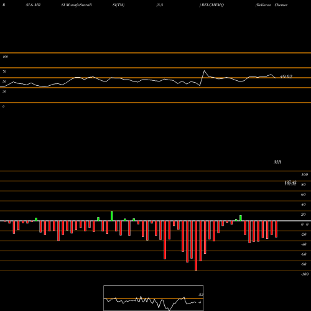
Task: Click the MR axis label -40
Action: (304, 244)
